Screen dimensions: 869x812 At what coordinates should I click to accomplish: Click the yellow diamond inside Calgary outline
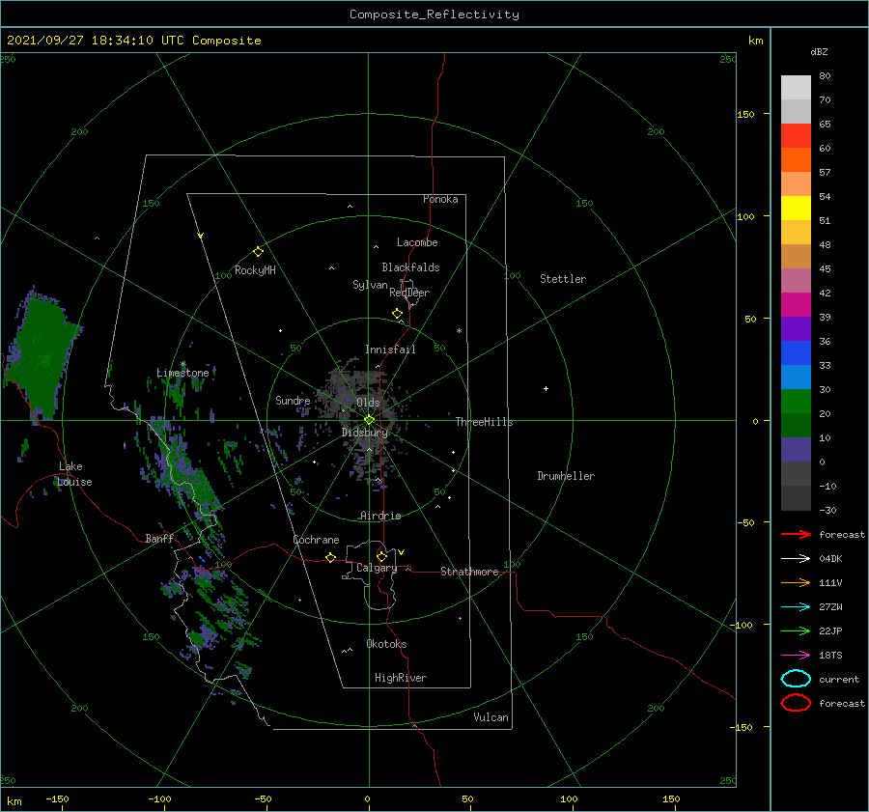pyautogui.click(x=381, y=556)
